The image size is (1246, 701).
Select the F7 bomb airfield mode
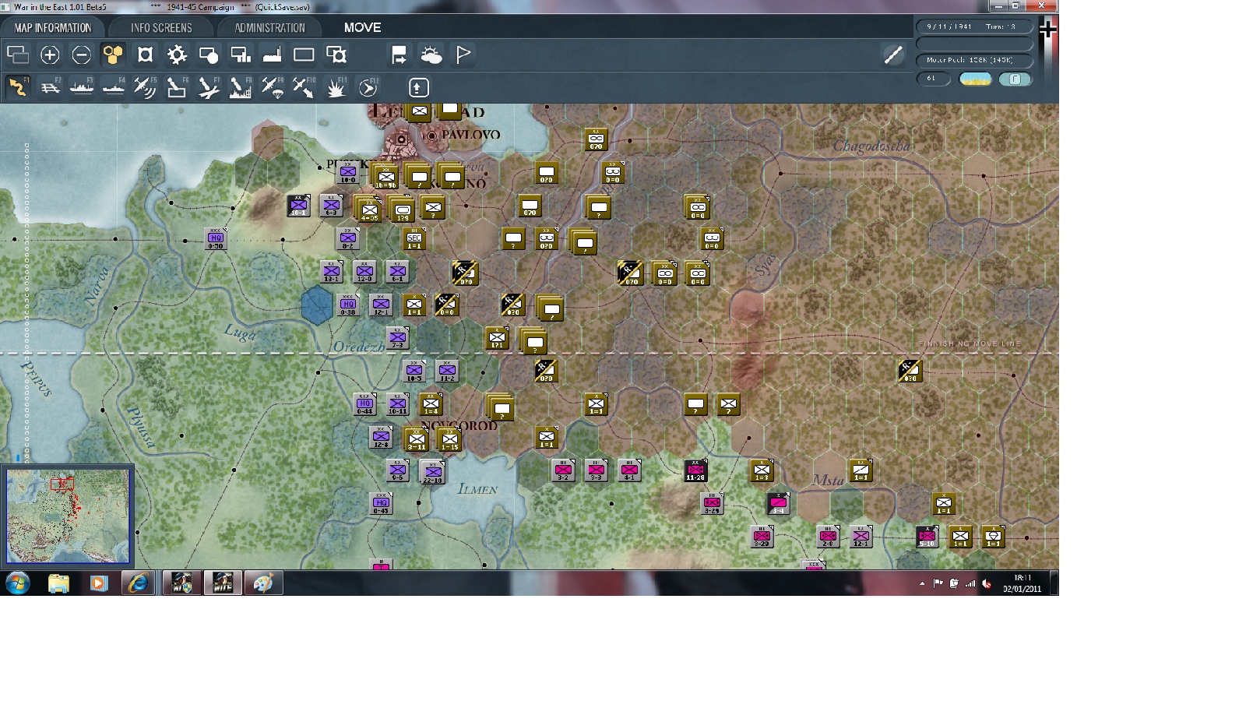point(209,87)
